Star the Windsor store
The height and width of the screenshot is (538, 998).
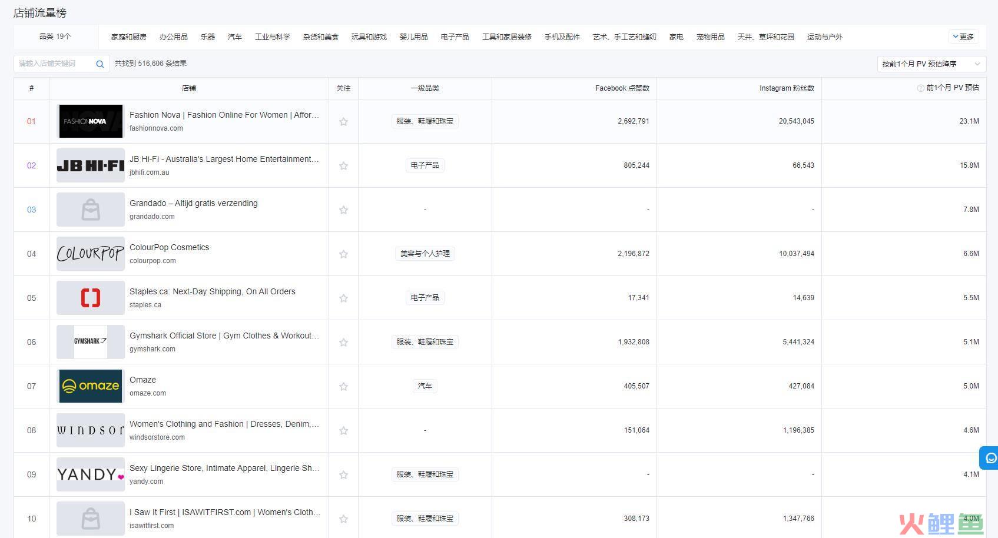click(343, 430)
